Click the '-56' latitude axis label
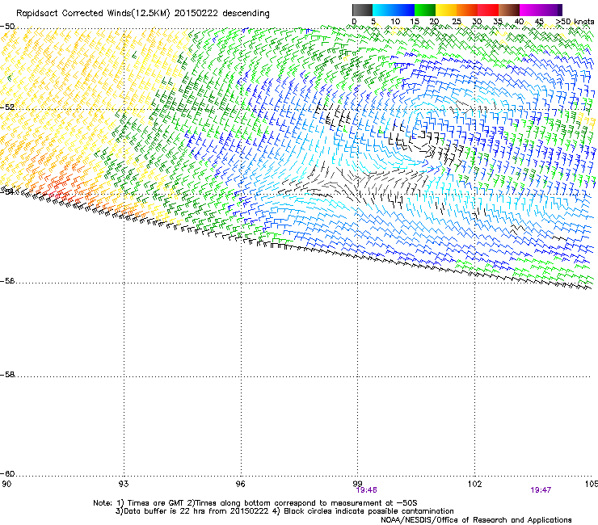 coord(7,281)
